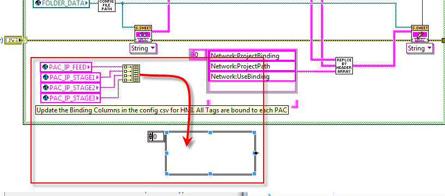This screenshot has height=196, width=445.
Task: Open the String type dropdown under write spreadsheet
Action: point(420,48)
